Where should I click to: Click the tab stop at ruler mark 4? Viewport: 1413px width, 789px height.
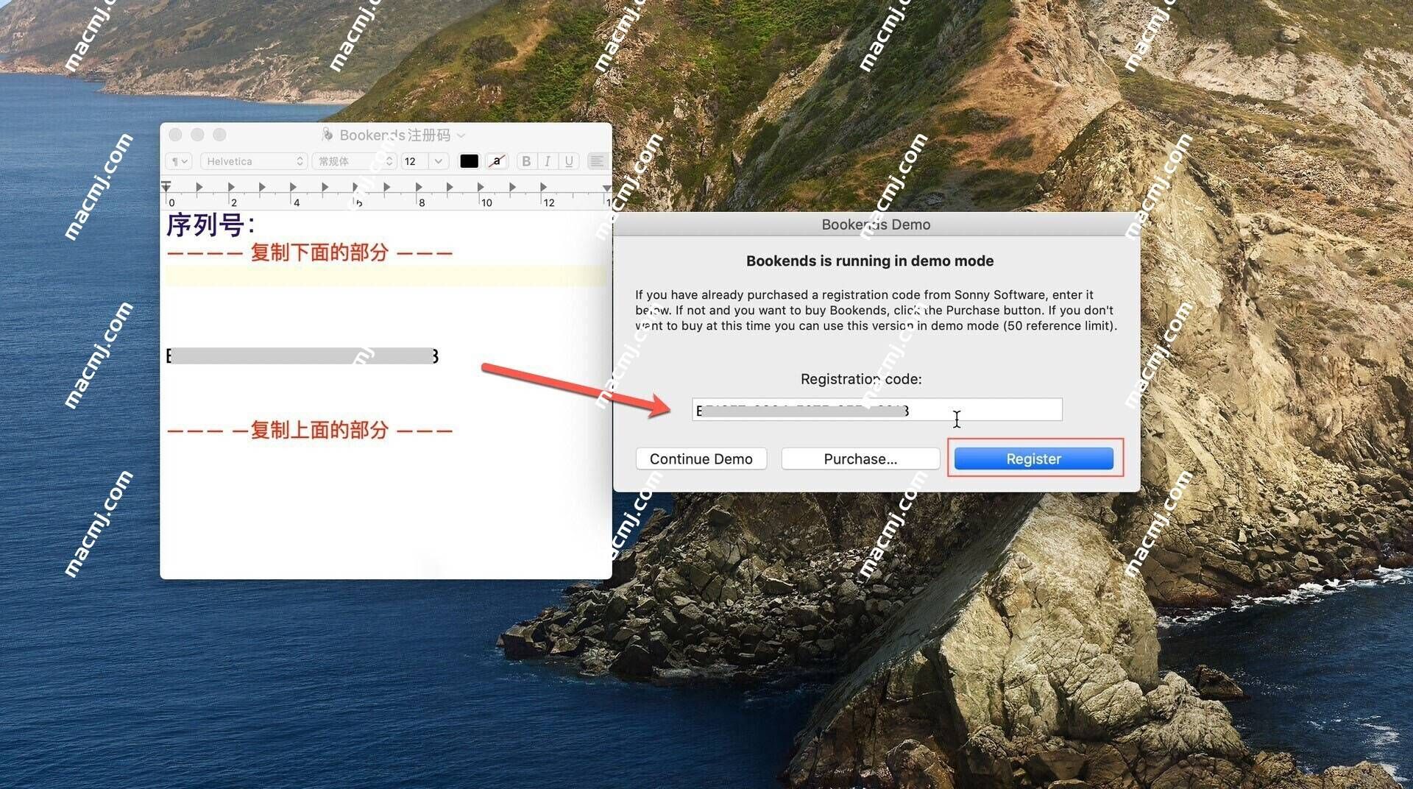pos(294,187)
